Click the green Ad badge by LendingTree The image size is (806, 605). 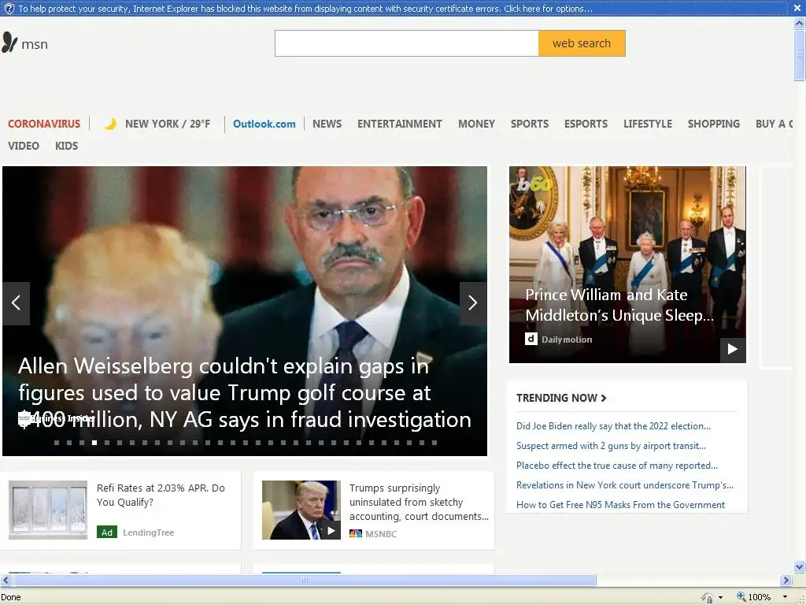click(x=107, y=533)
